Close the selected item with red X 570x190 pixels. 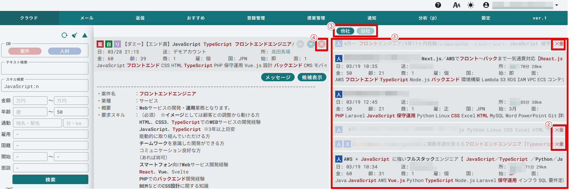322,44
